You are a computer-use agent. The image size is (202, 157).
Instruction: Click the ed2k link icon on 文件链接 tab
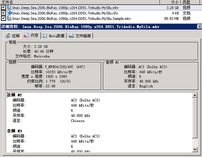pos(71,36)
